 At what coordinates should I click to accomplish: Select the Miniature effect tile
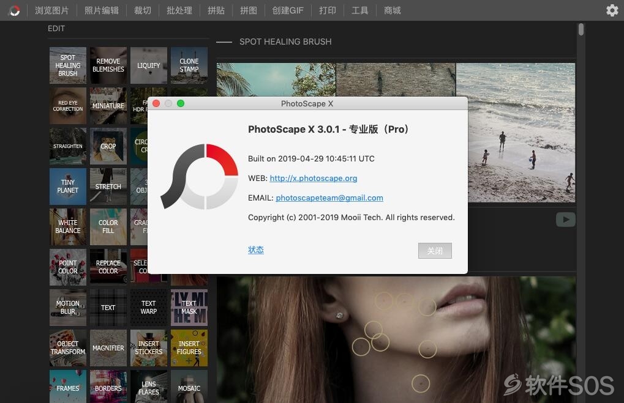tap(108, 106)
